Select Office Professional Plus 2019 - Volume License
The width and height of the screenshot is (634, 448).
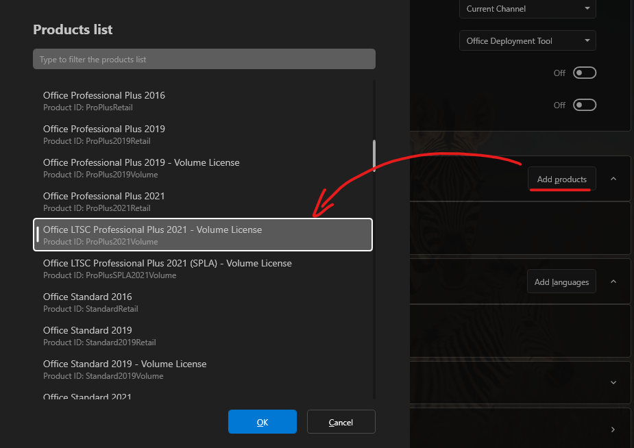pyautogui.click(x=203, y=168)
